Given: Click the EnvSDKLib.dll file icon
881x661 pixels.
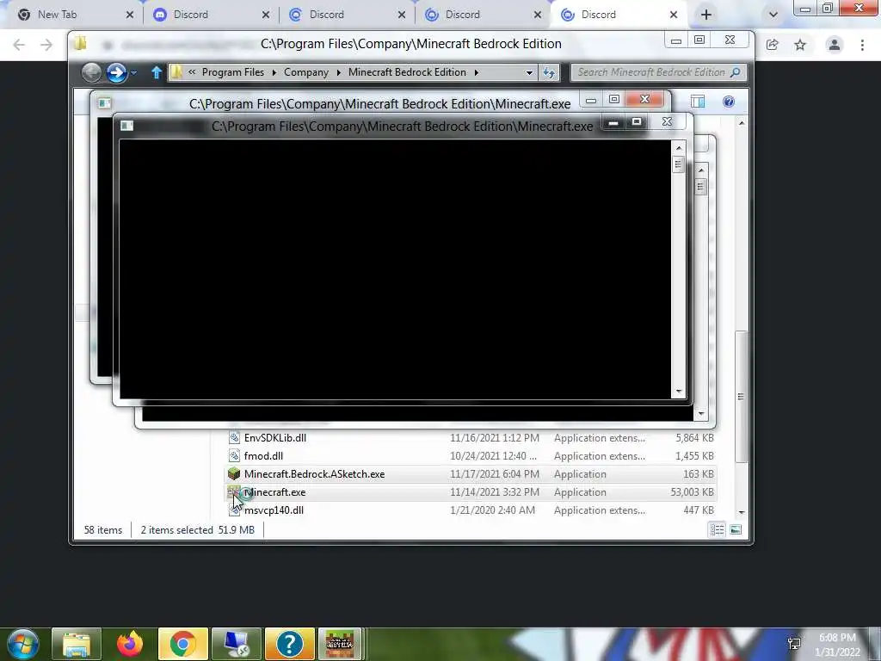Looking at the screenshot, I should click(234, 438).
